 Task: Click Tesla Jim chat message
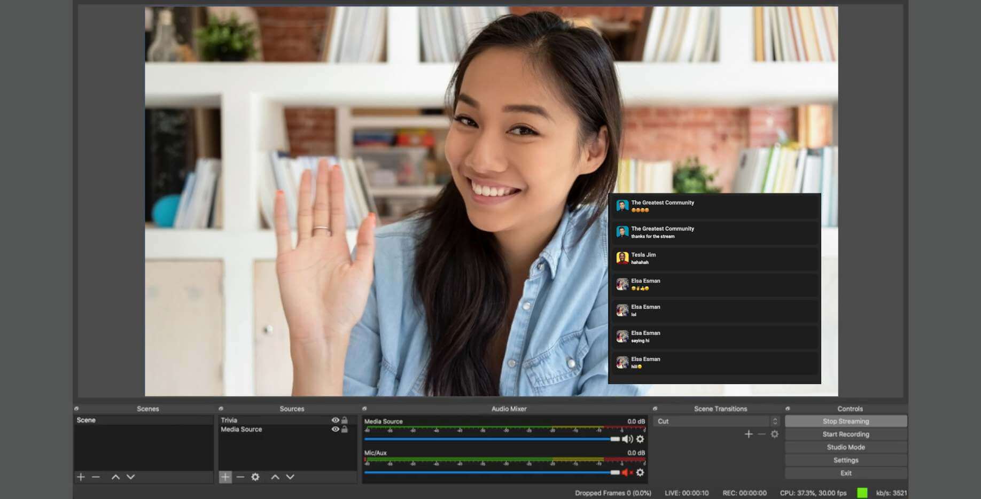(x=714, y=259)
